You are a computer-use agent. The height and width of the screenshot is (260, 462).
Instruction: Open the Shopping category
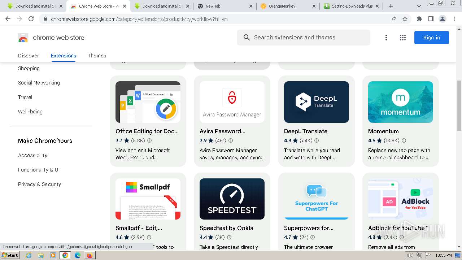click(29, 68)
